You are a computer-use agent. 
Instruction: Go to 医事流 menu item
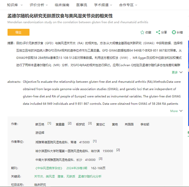coord(82,5)
